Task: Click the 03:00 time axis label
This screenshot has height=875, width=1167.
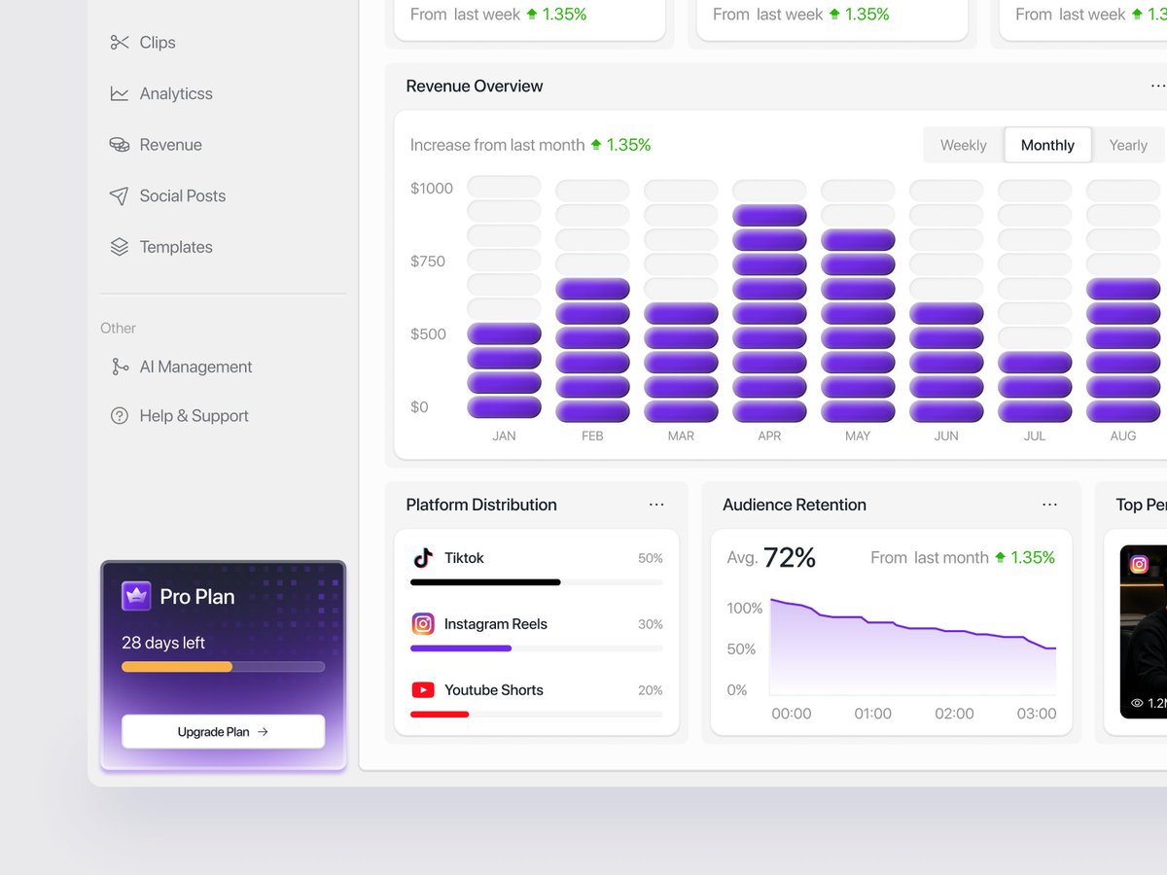Action: point(1036,714)
